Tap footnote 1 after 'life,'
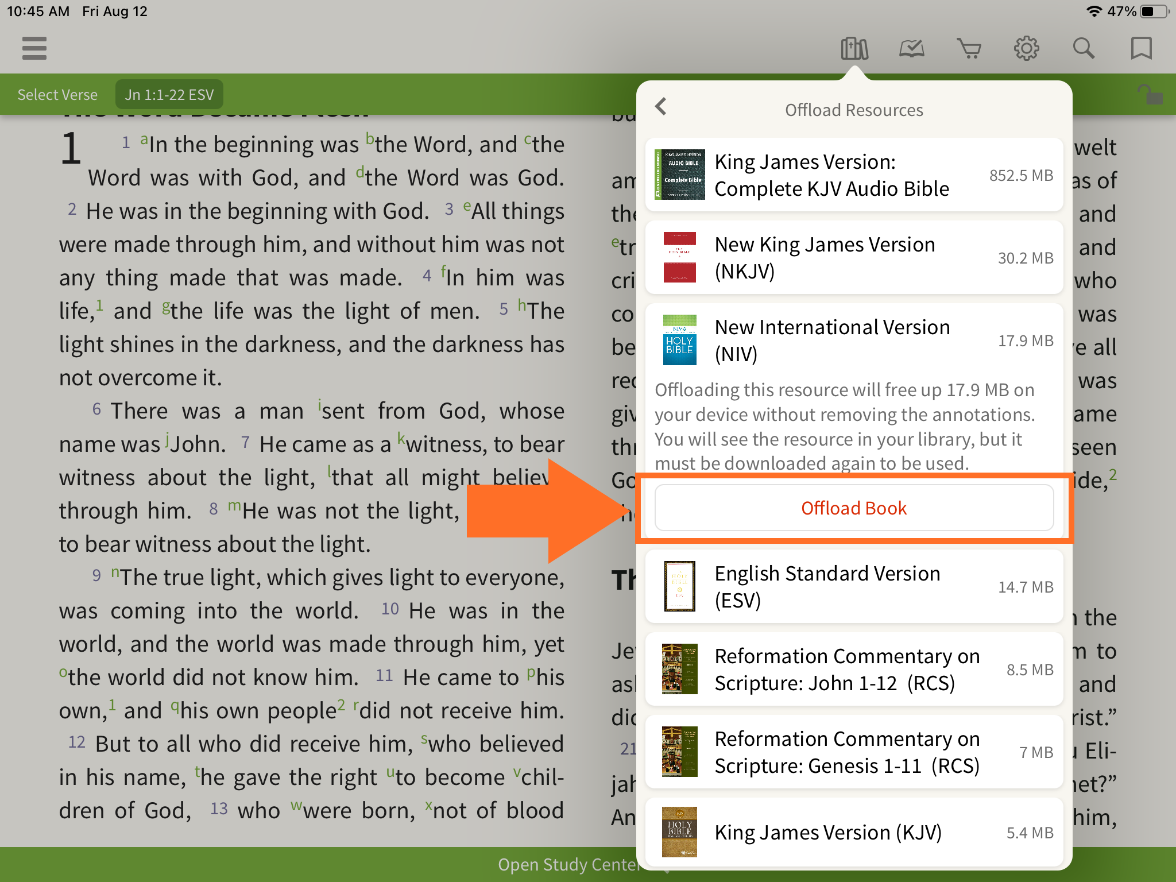Viewport: 1176px width, 882px height. pyautogui.click(x=99, y=305)
